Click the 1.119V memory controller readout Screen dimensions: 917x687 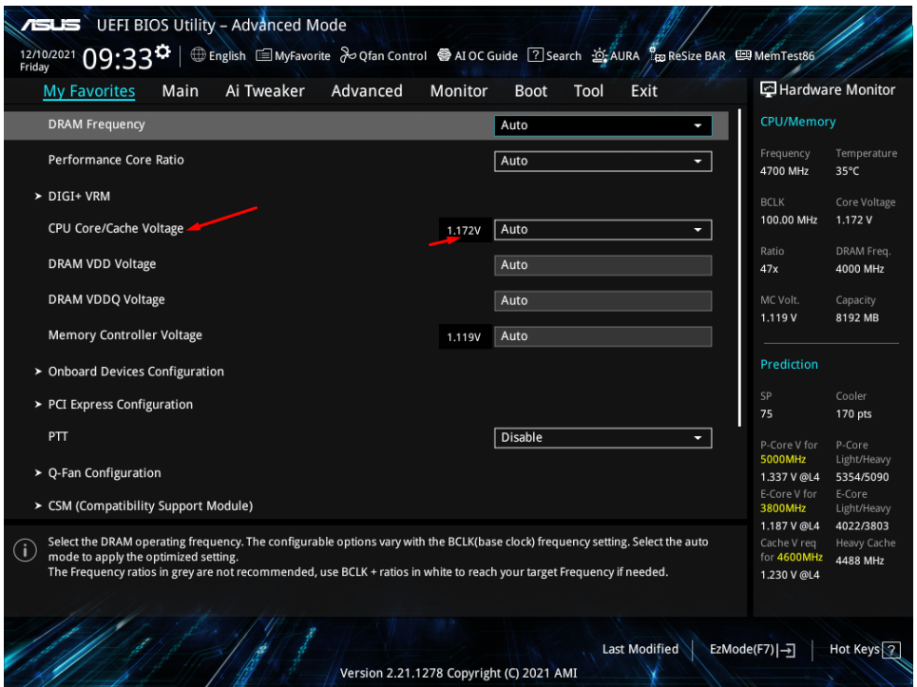(464, 337)
